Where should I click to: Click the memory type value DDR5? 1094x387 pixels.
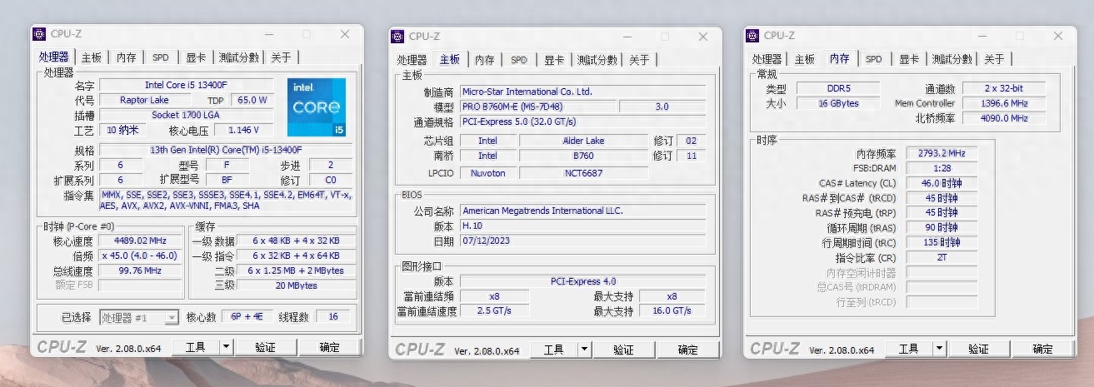tap(837, 88)
